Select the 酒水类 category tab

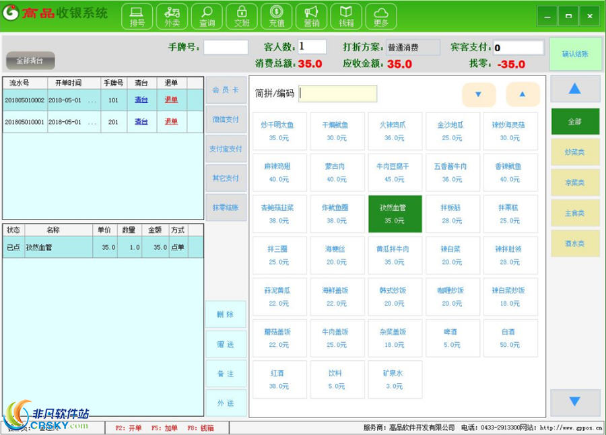575,244
